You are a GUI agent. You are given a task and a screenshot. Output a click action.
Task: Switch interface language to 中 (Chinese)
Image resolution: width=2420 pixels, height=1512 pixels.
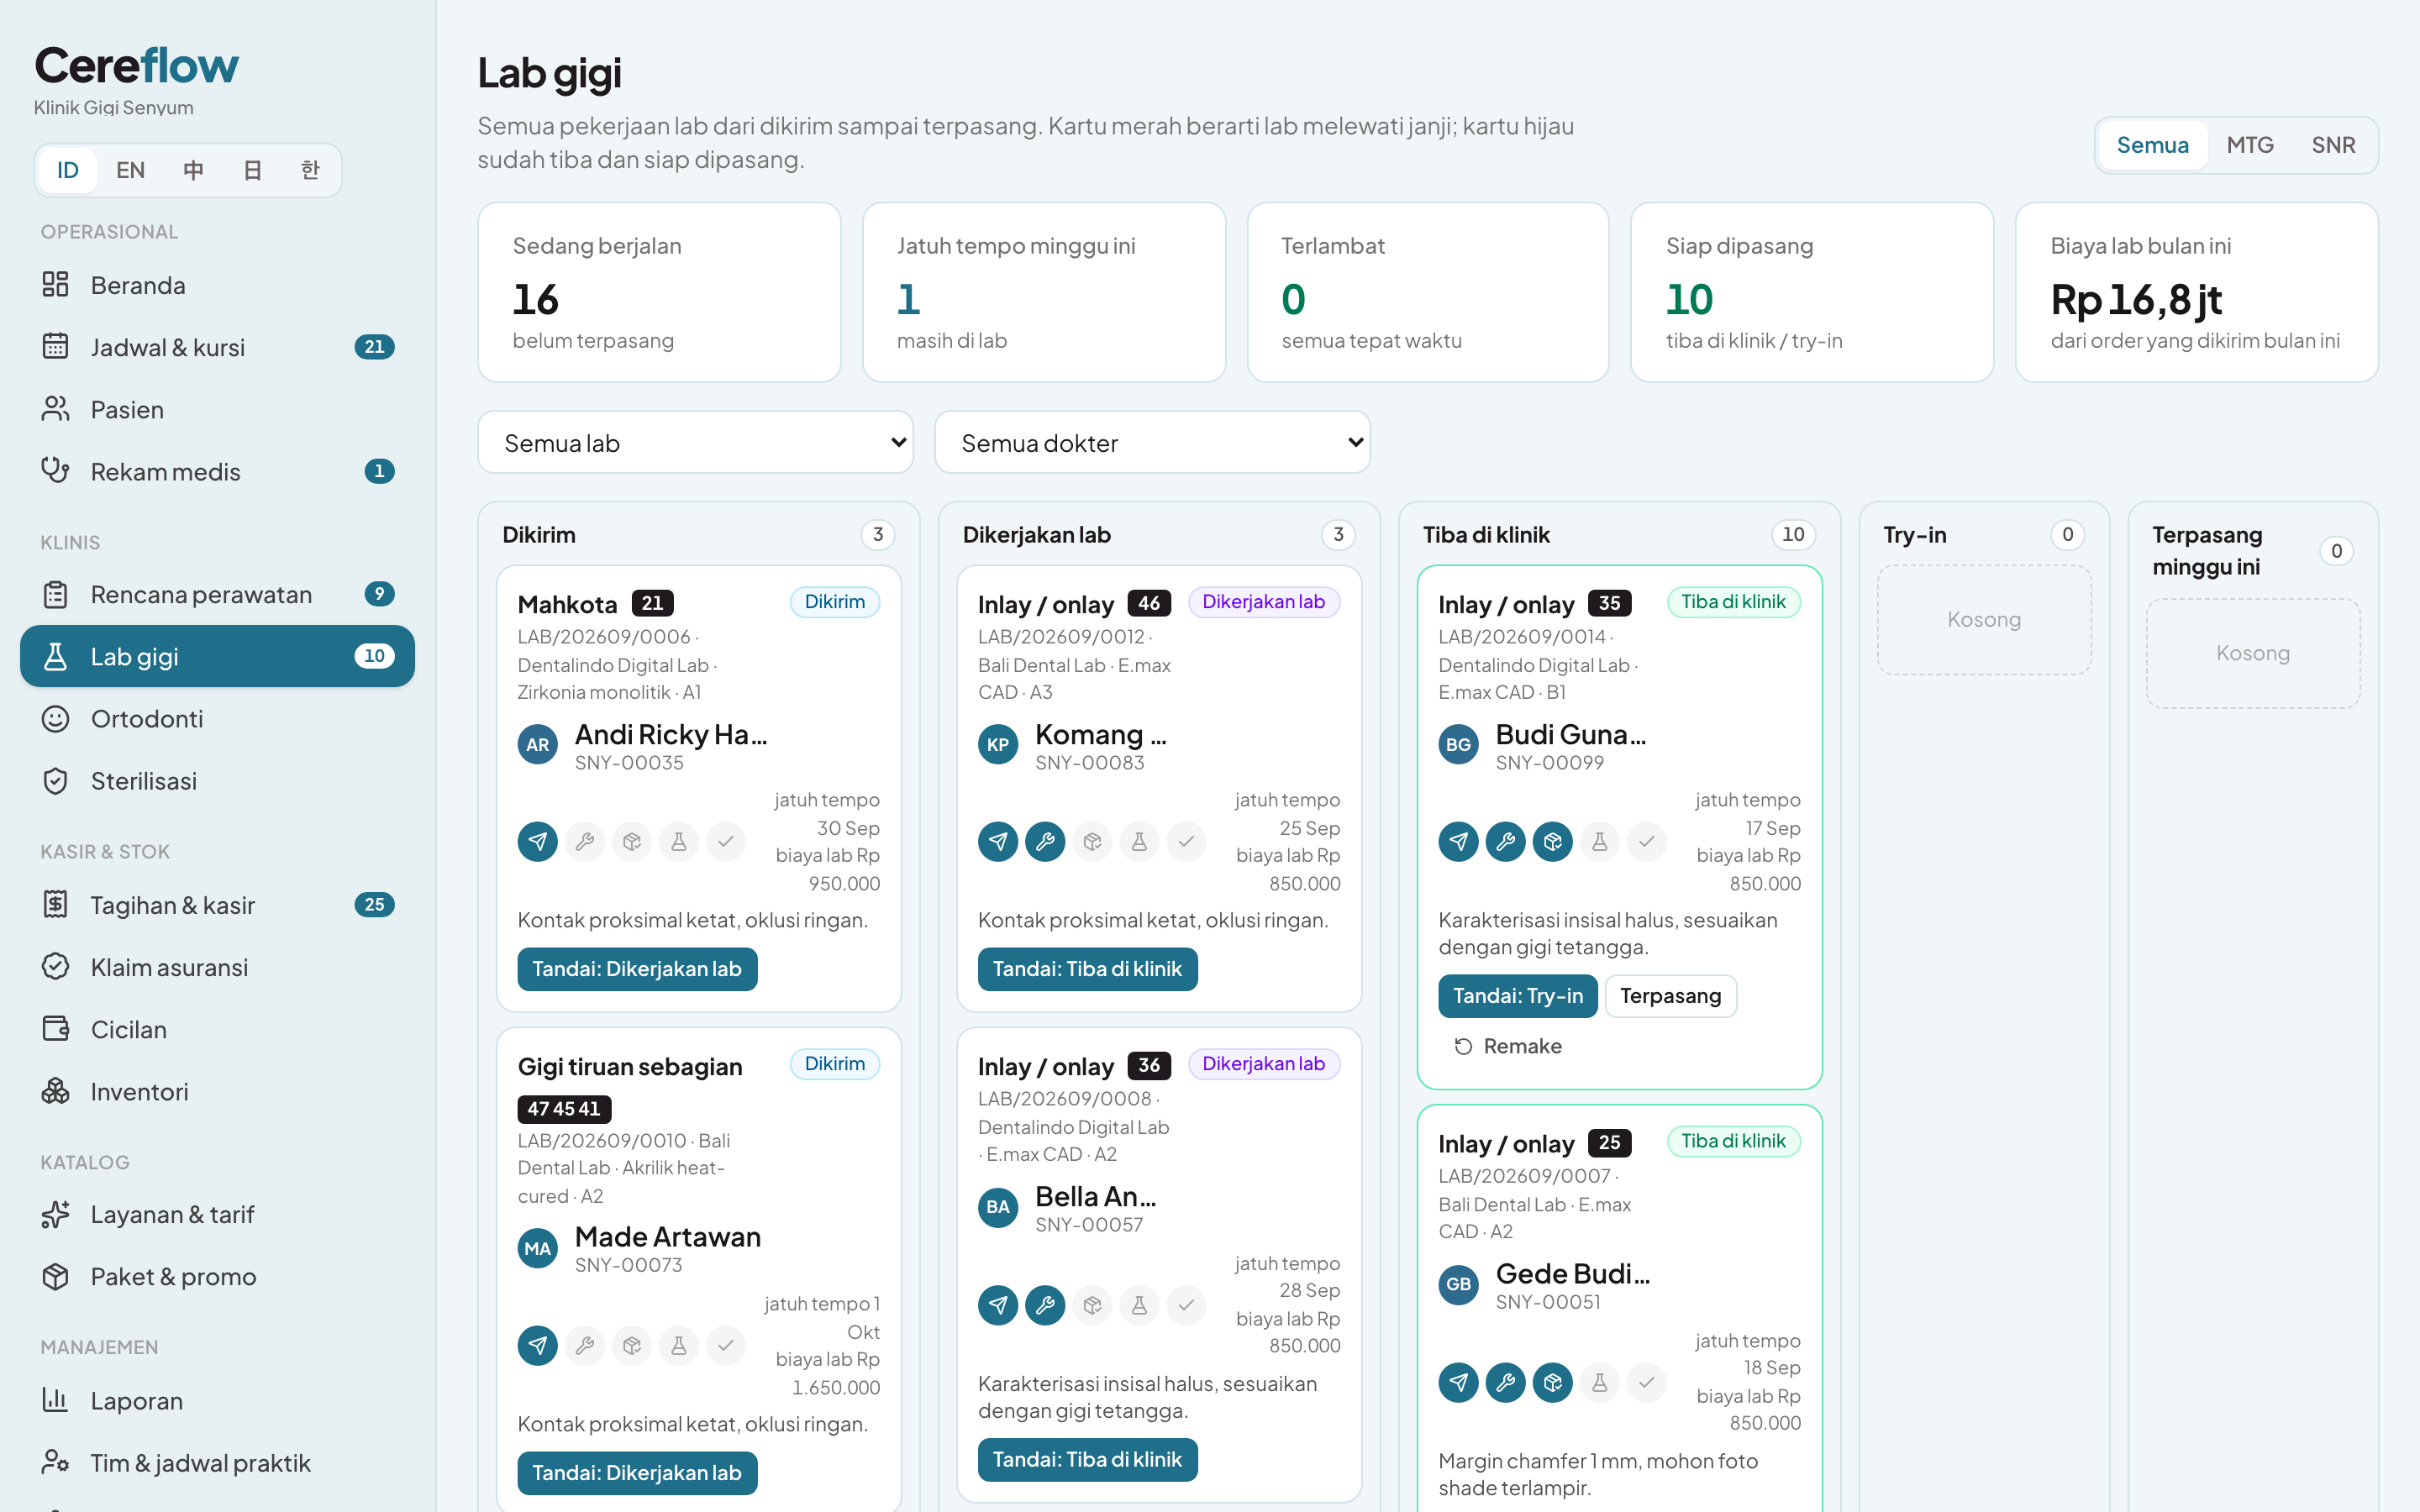[x=193, y=170]
